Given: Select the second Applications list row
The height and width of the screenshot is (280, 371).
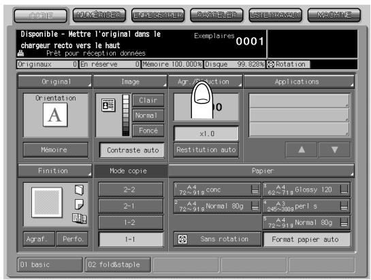Looking at the screenshot, I should [x=299, y=115].
